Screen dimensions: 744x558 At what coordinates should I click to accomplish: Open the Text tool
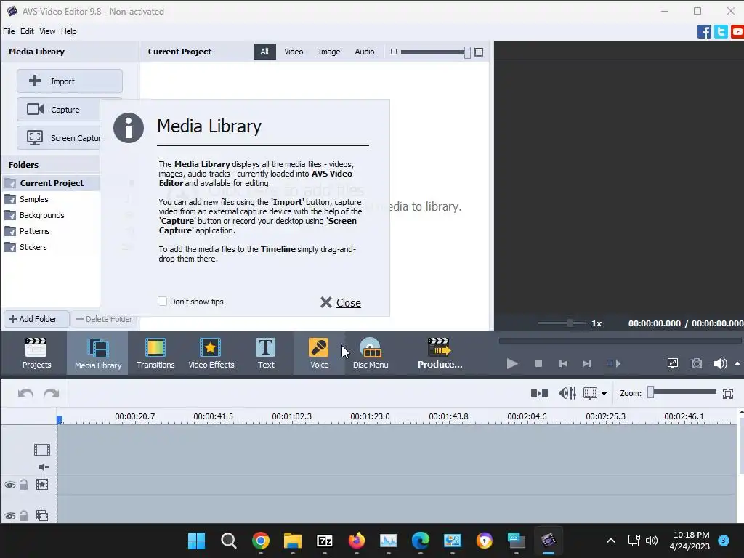pos(266,353)
